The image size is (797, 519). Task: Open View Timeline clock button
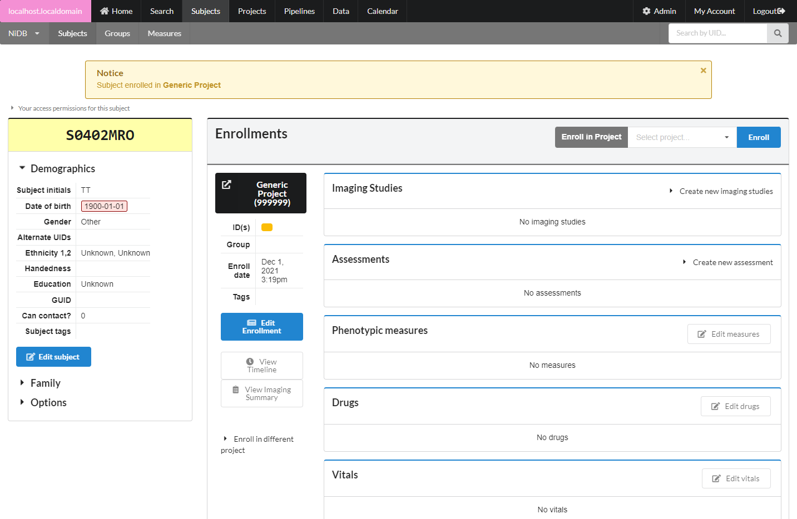[261, 366]
